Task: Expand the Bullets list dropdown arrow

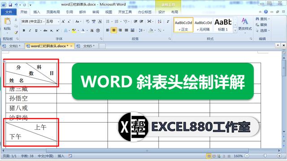Action: coord(112,21)
